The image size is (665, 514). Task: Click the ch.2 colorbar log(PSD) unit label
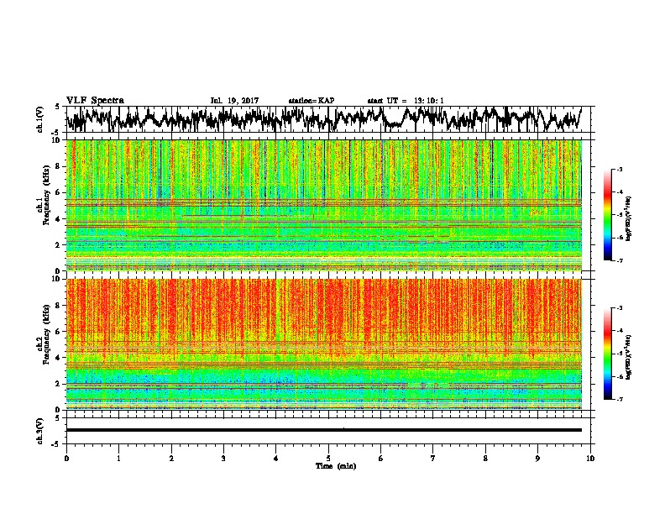click(628, 357)
